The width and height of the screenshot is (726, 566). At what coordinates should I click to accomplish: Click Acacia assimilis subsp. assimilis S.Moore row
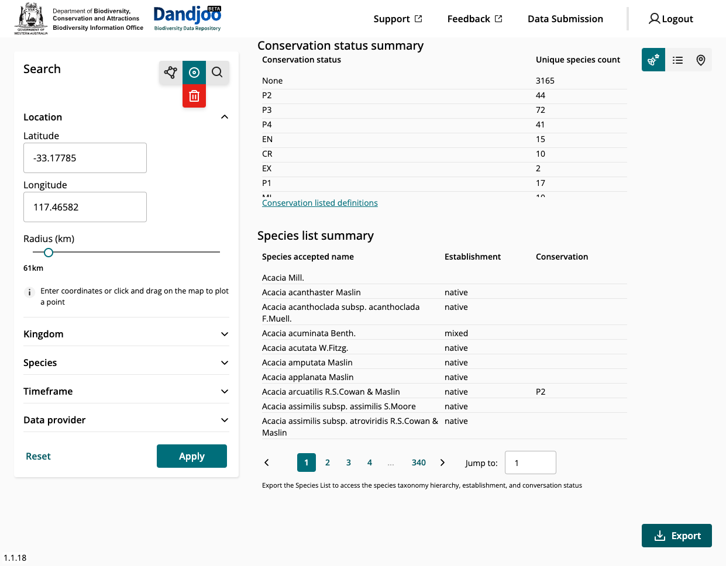coord(445,406)
